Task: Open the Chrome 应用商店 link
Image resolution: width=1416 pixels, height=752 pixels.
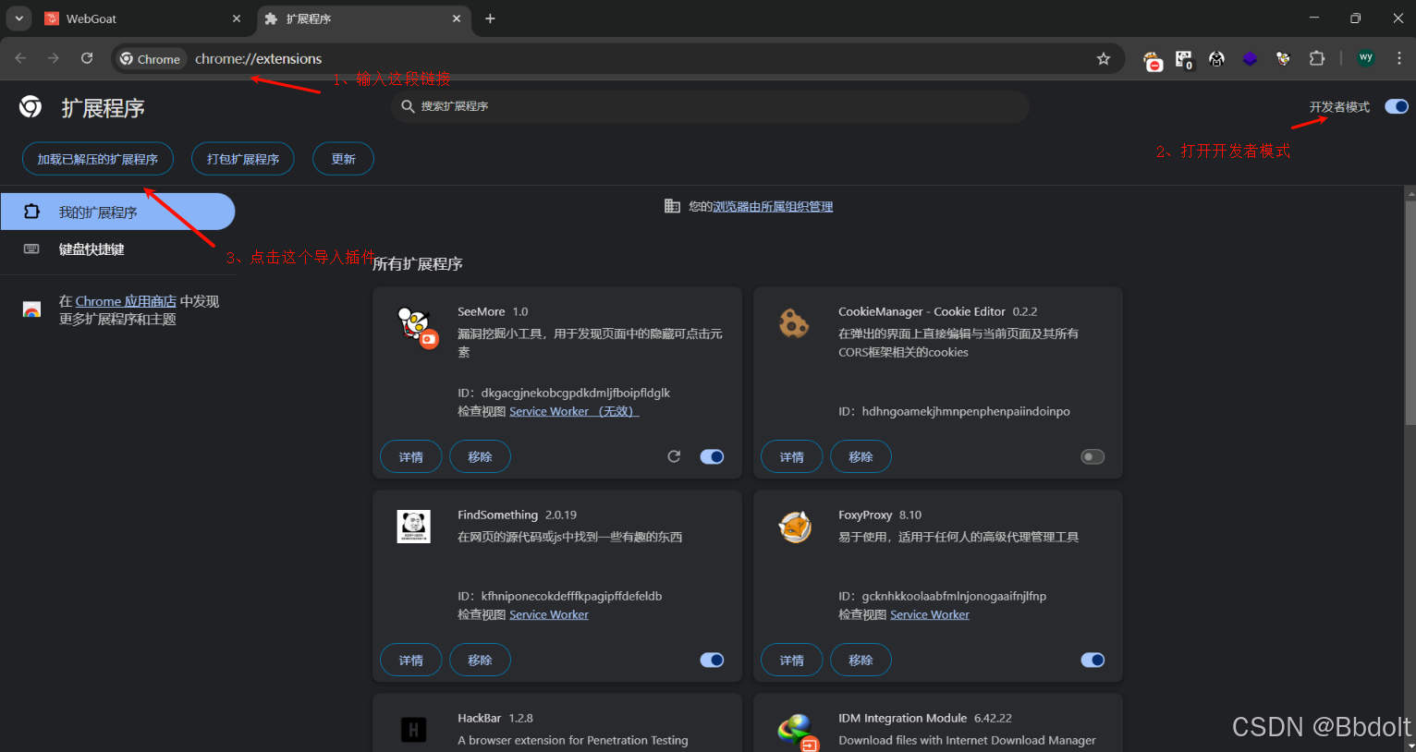Action: tap(126, 301)
